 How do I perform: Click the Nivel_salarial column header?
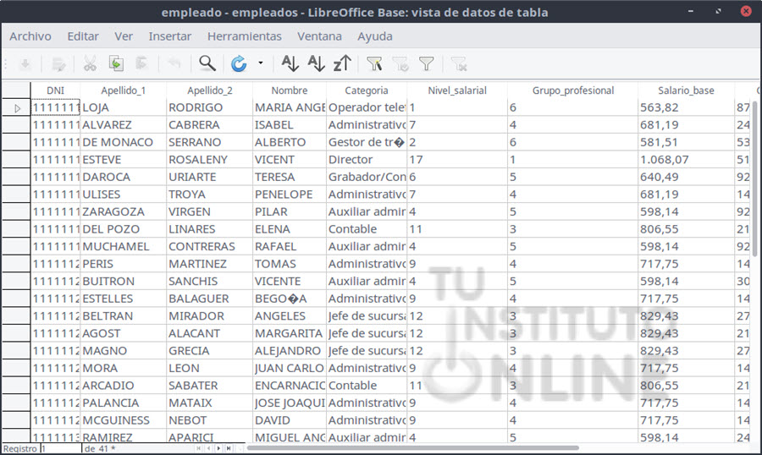point(457,90)
